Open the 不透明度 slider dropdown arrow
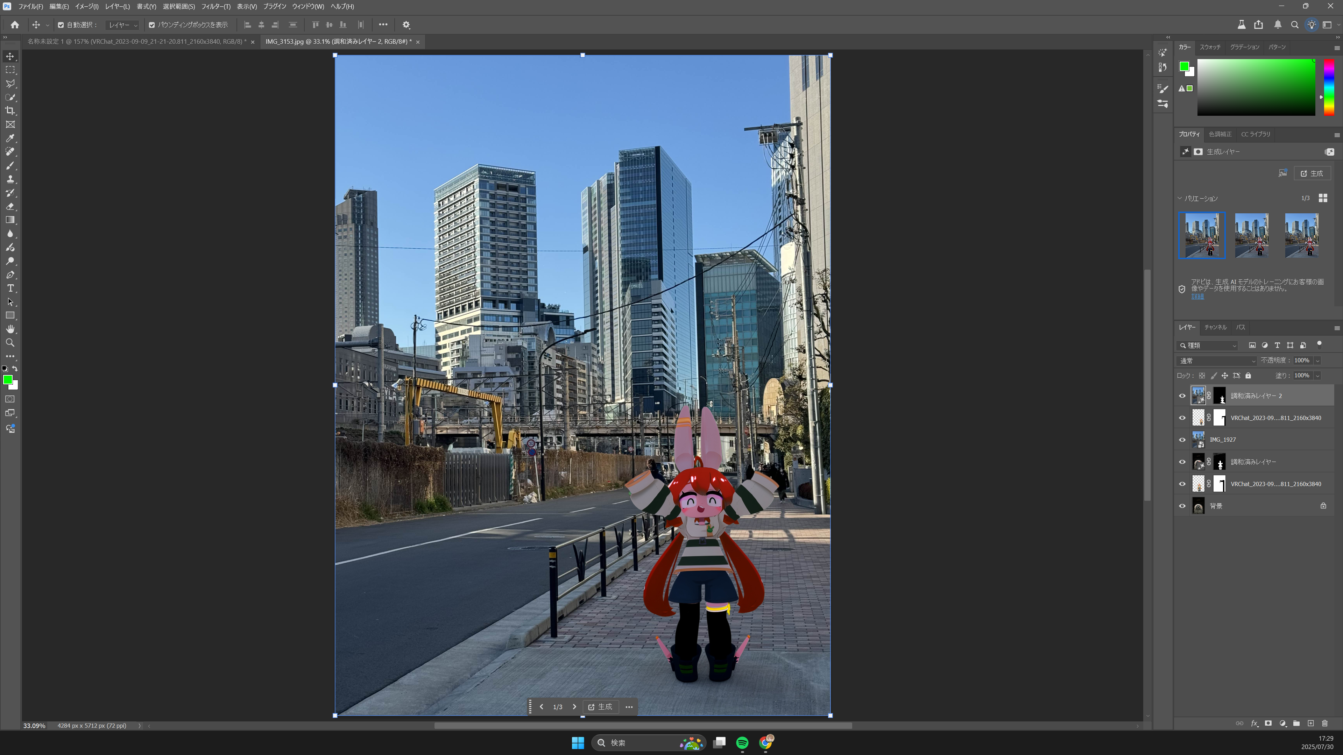1343x755 pixels. (x=1317, y=361)
